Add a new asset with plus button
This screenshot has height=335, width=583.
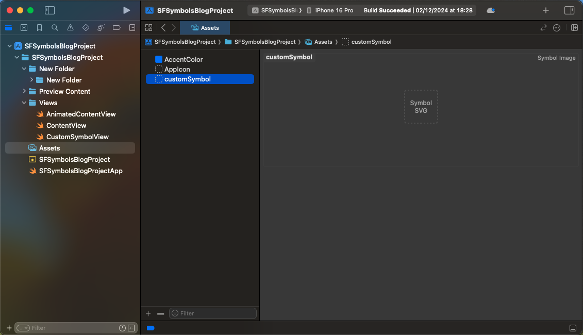pyautogui.click(x=148, y=313)
